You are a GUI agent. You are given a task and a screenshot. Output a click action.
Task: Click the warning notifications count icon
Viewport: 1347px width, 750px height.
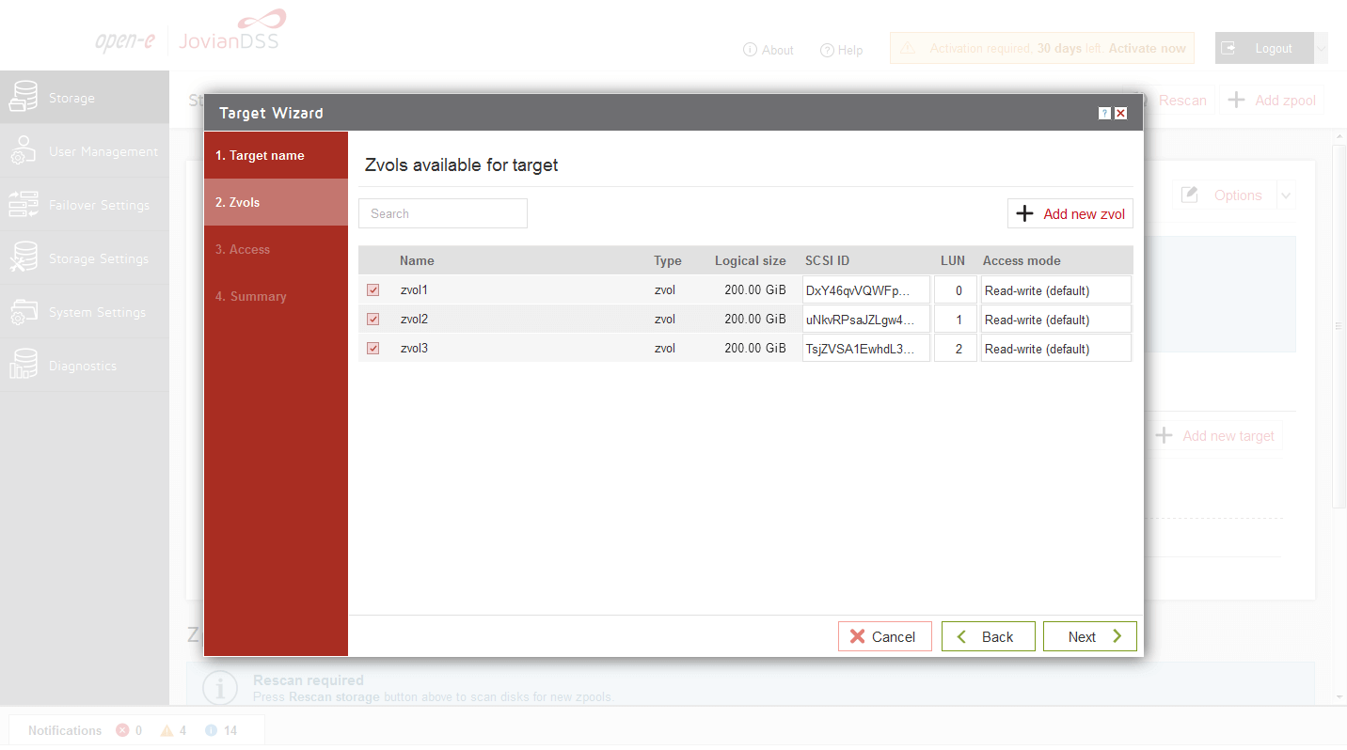(x=166, y=730)
